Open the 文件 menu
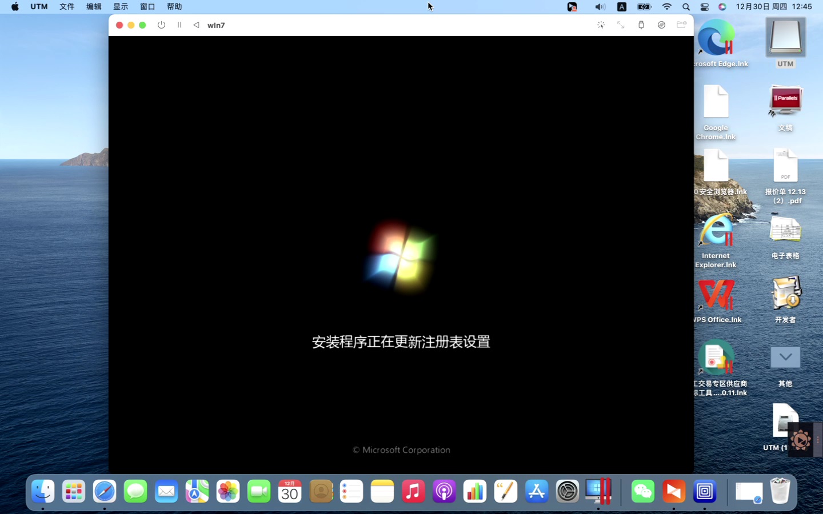 (x=67, y=7)
